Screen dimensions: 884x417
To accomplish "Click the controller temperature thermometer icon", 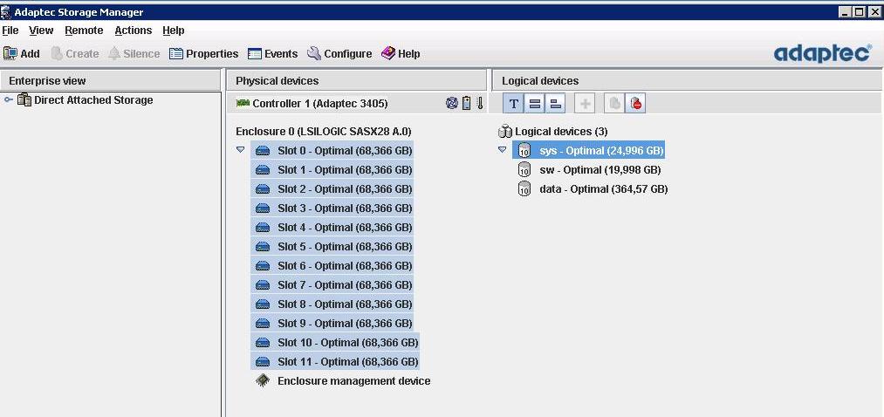I will 479,103.
